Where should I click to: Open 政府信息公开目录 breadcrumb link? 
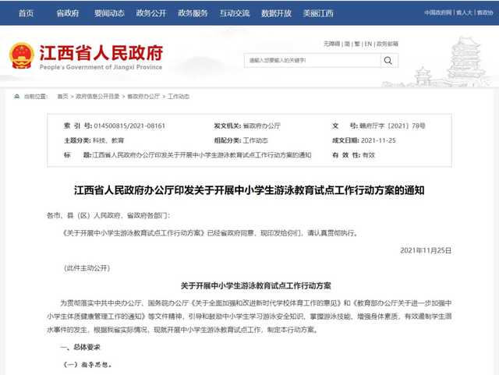(97, 97)
